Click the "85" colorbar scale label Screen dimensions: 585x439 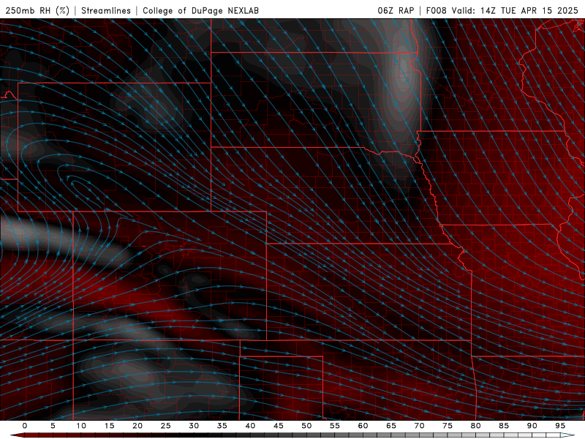tap(504, 426)
